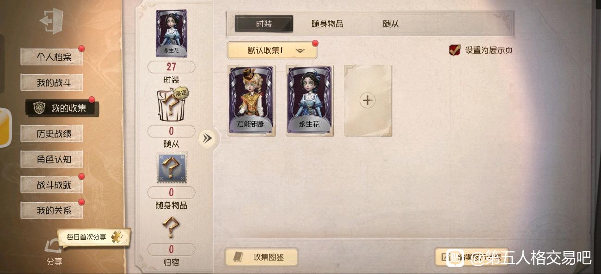
Task: Add a costume with plus slot
Action: [x=368, y=100]
